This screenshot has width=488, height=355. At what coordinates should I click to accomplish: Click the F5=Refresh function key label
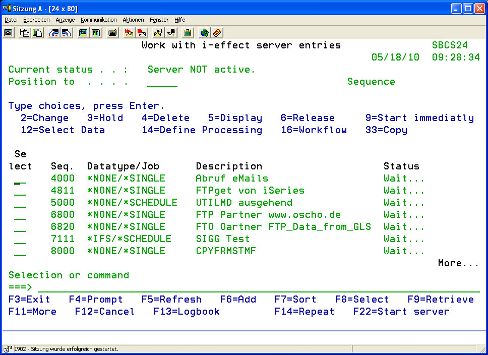point(171,300)
